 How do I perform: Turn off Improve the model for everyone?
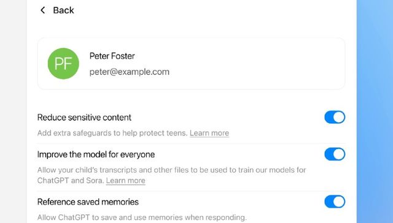[335, 154]
